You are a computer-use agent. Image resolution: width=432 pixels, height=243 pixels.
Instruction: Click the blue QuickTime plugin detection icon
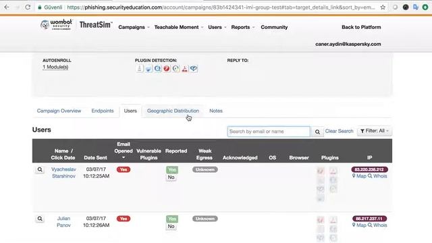[x=157, y=68]
